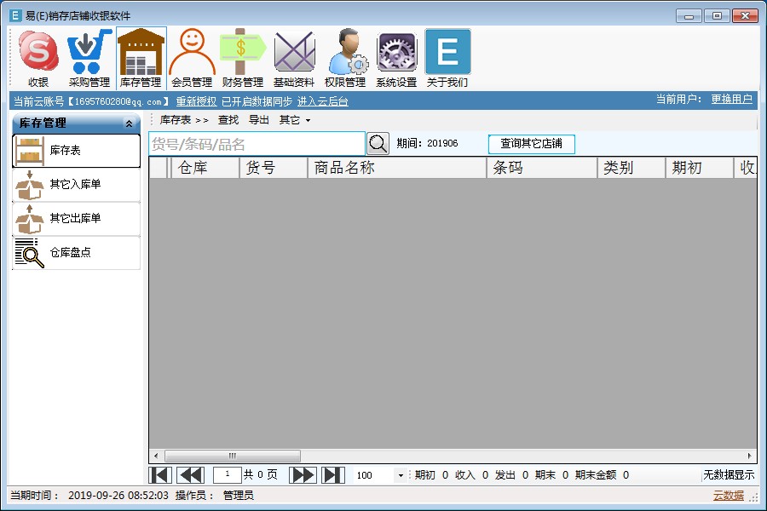Click the 更换用户 link
This screenshot has height=511, width=767.
[x=731, y=100]
